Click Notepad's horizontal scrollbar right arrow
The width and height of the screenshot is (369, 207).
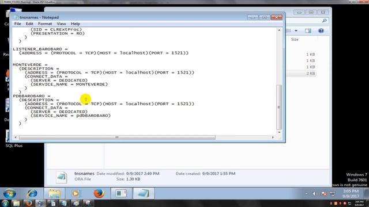pos(273,137)
